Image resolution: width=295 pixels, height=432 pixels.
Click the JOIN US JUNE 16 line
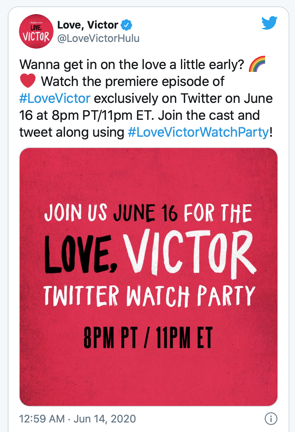[x=148, y=213]
